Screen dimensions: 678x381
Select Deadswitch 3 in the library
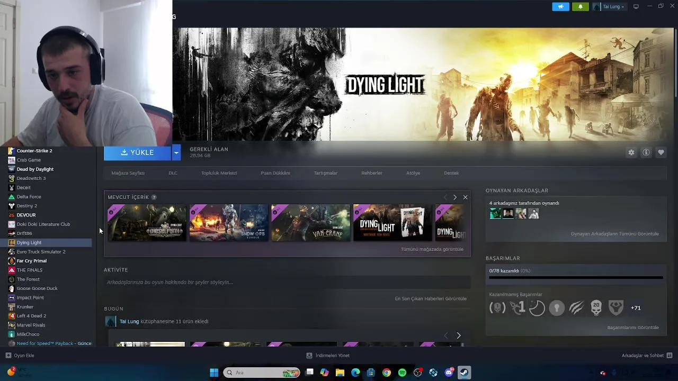click(x=31, y=178)
